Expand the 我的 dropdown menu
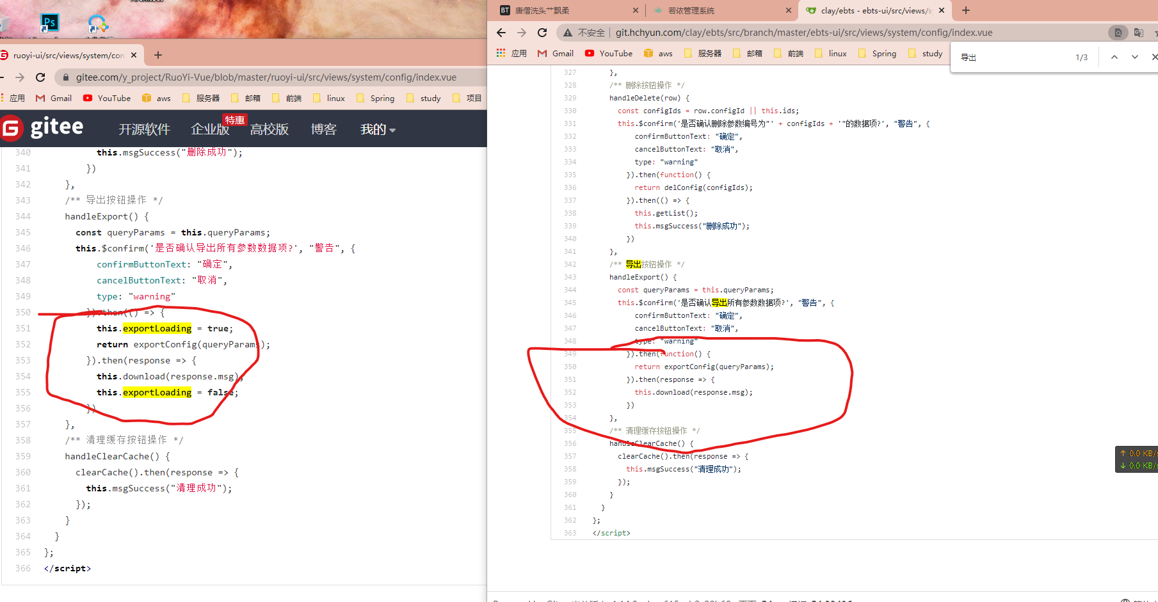Viewport: 1158px width, 602px height. click(x=378, y=129)
